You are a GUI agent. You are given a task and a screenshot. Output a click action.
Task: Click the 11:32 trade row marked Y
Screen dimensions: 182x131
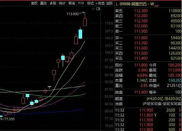[148, 115]
